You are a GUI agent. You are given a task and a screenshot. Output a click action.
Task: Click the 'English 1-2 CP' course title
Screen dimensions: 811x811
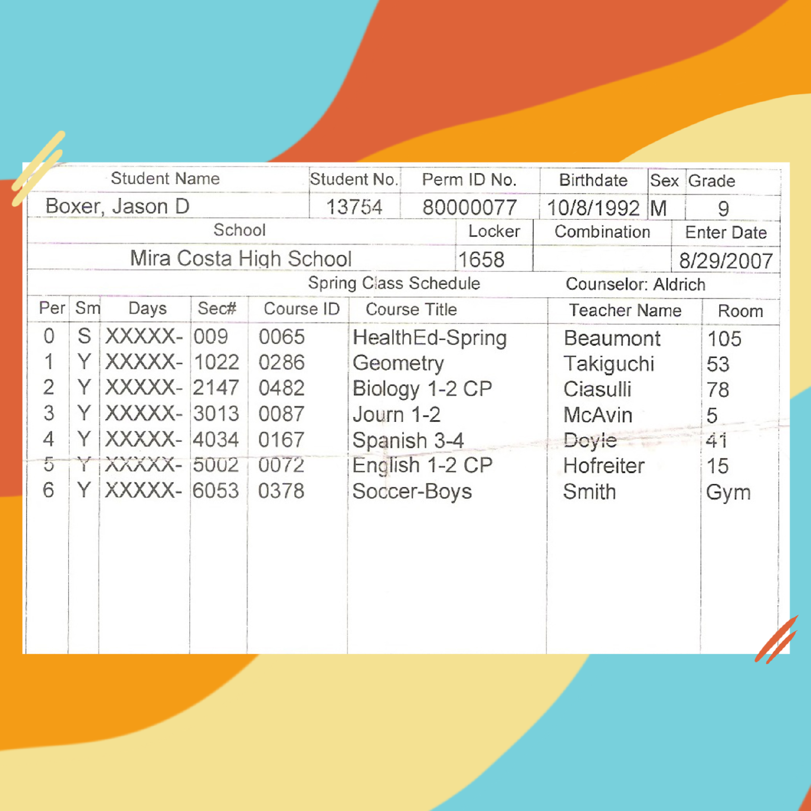(x=423, y=465)
